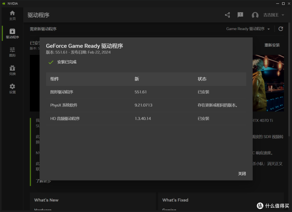The height and width of the screenshot is (212, 292).
Task: Click the 需更新驱动程序 section heading
Action: pyautogui.click(x=43, y=29)
